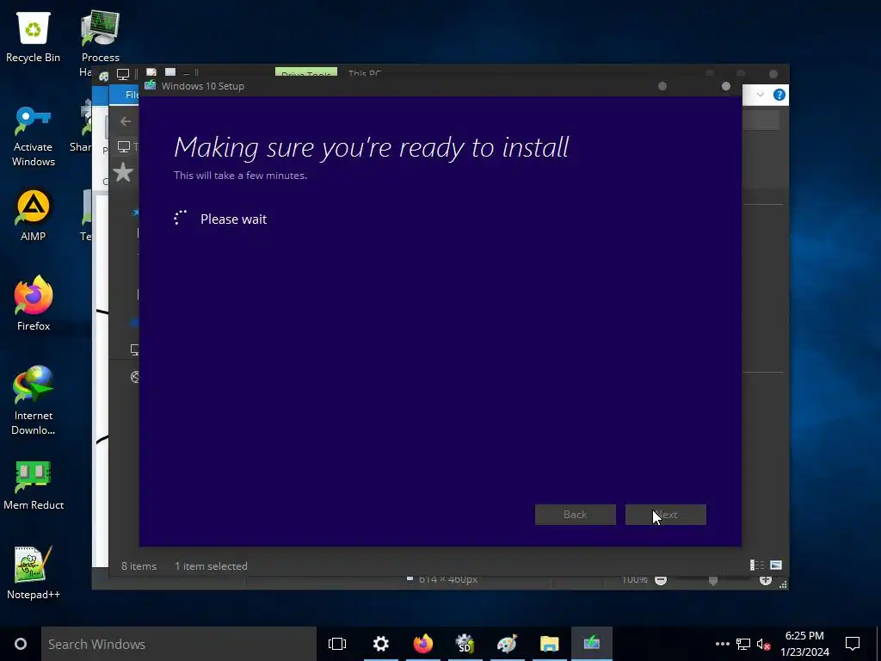Switch to Firefox on the taskbar
The image size is (881, 661).
(423, 644)
